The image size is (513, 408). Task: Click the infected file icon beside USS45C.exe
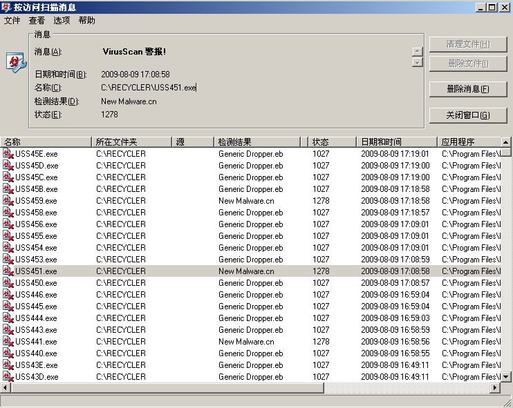[x=8, y=177]
